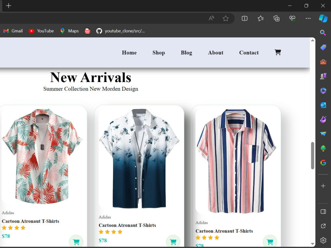Open split screen view
Image resolution: width=331 pixels, height=248 pixels.
245,18
